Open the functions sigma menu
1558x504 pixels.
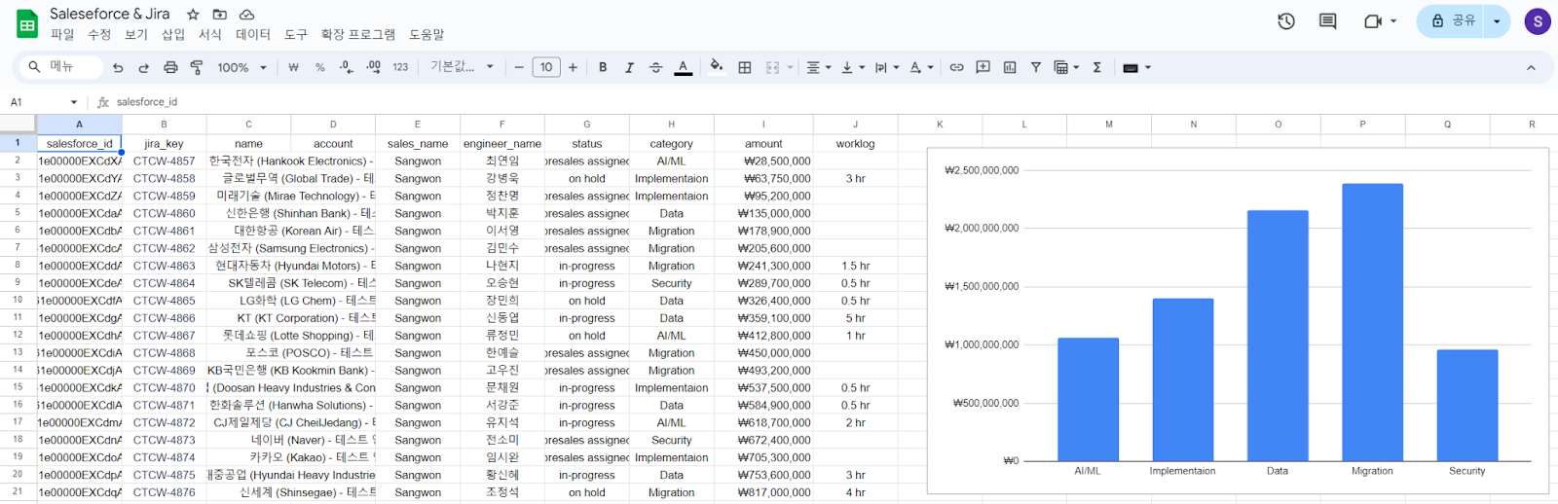tap(1097, 67)
